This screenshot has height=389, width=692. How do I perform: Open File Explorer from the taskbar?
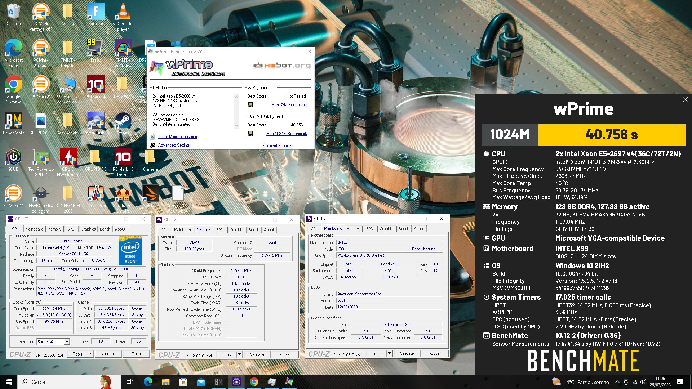[165, 382]
